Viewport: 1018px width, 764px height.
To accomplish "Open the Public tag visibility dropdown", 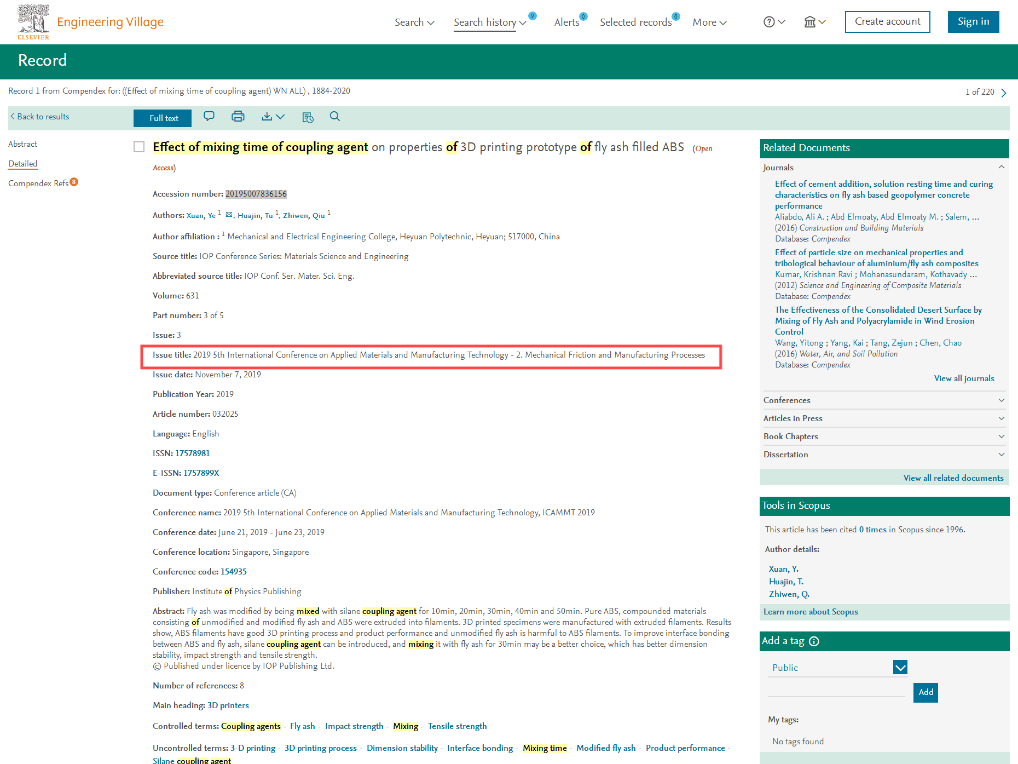I will click(x=838, y=667).
